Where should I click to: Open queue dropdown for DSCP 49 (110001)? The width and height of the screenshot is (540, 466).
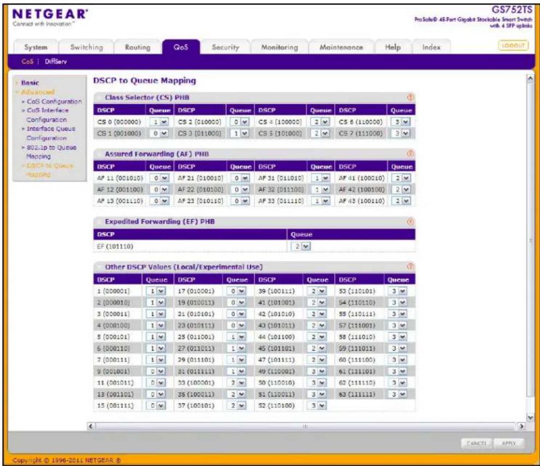317,372
